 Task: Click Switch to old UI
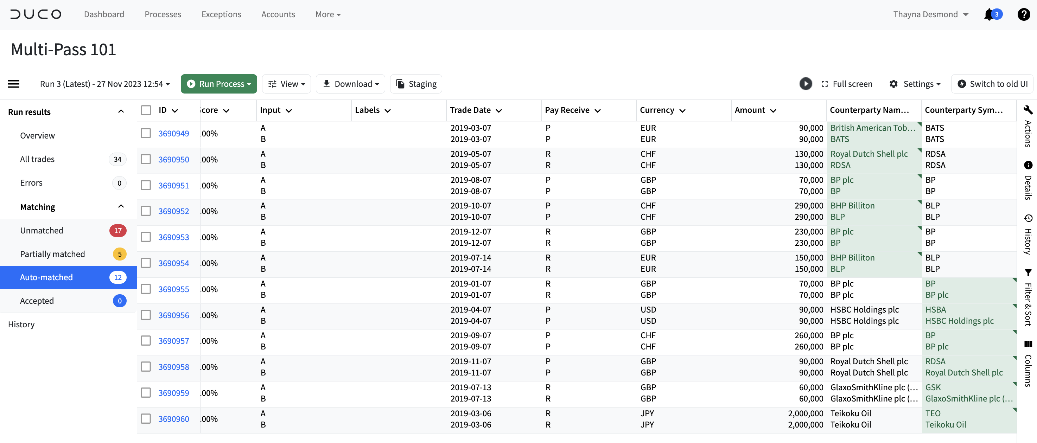pos(992,84)
